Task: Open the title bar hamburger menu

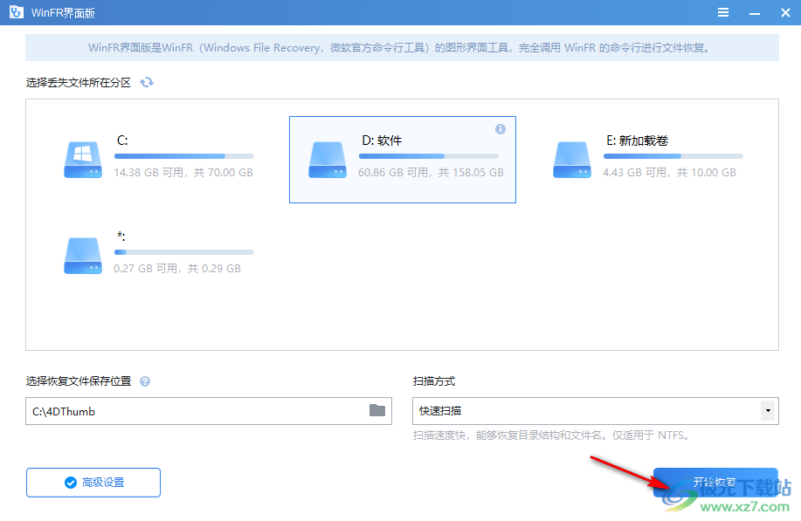Action: point(723,12)
